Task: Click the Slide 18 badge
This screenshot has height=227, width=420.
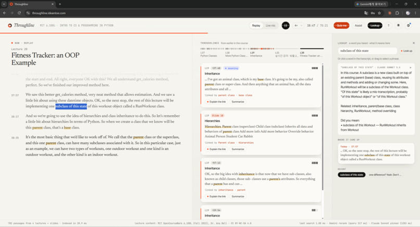Action: pos(218,116)
